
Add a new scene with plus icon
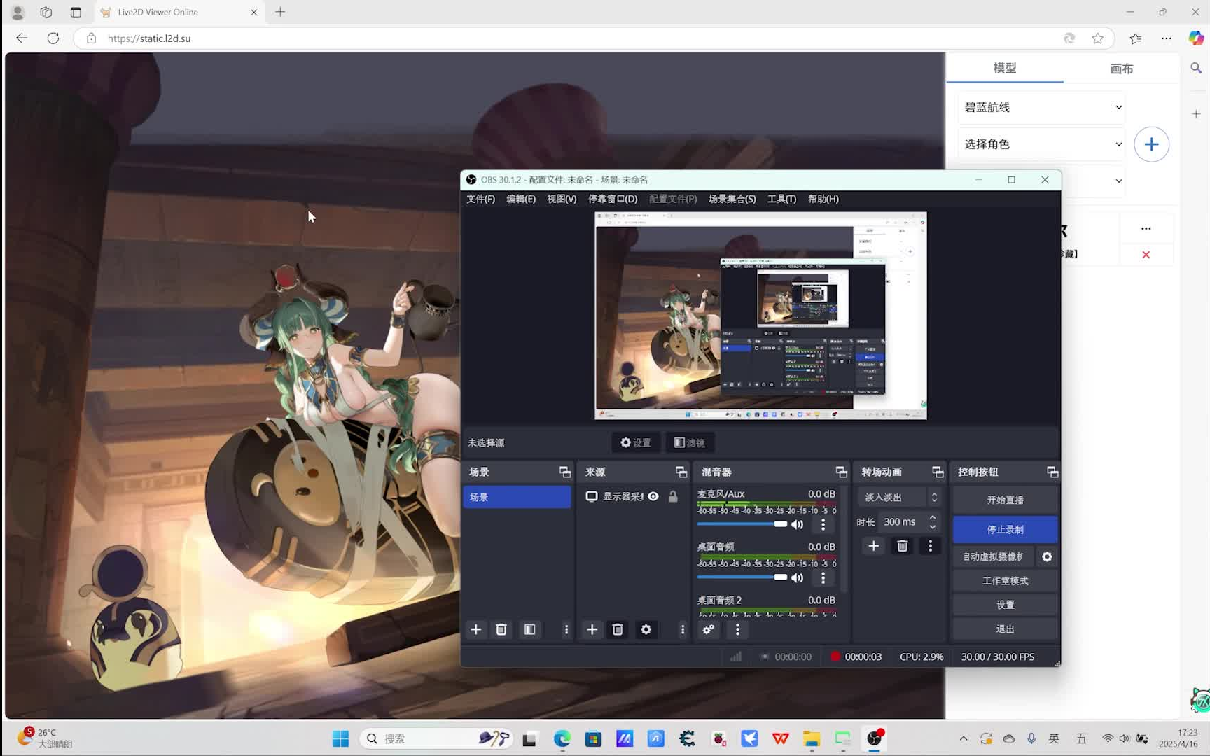tap(476, 629)
